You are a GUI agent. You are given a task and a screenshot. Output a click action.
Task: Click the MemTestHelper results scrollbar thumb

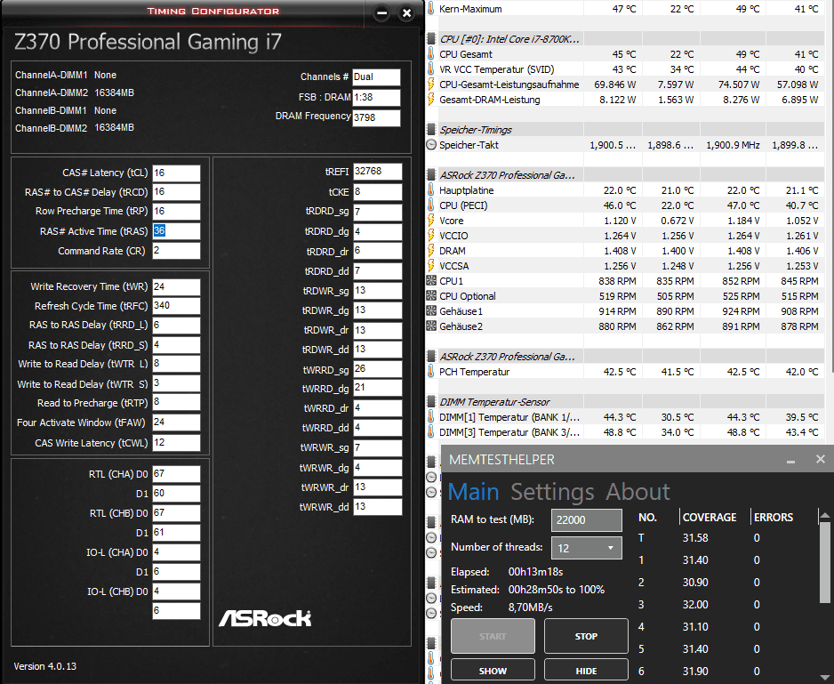pyautogui.click(x=824, y=561)
